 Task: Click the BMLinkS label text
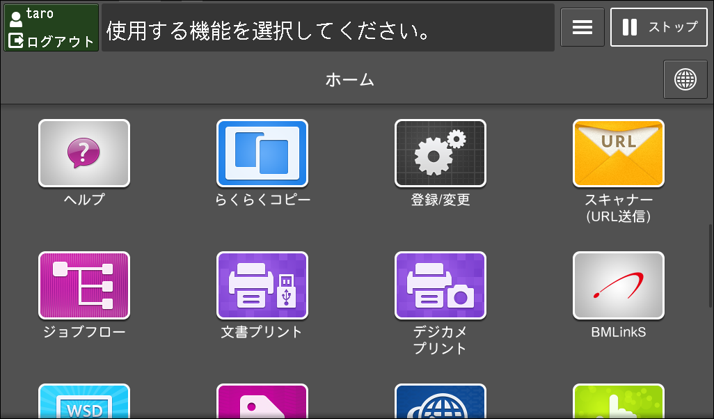click(619, 332)
